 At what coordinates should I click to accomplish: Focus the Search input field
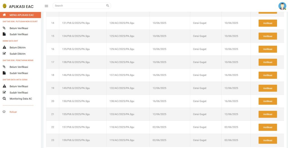coord(79,6)
